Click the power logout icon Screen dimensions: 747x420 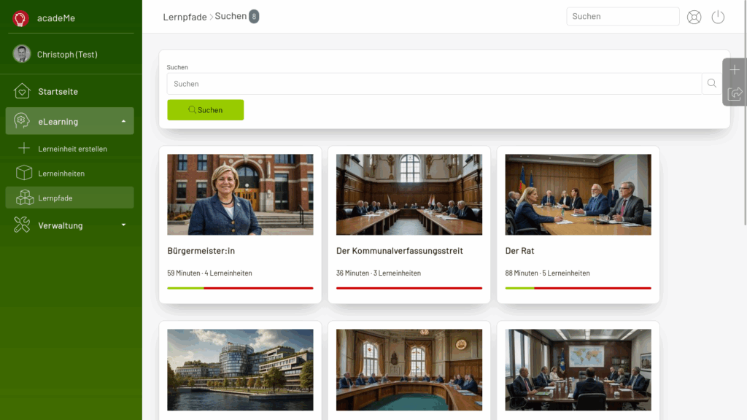(x=718, y=17)
